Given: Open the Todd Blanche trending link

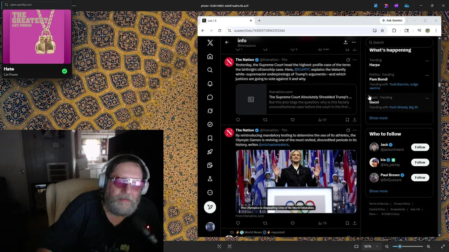Looking at the screenshot, I should tap(399, 84).
